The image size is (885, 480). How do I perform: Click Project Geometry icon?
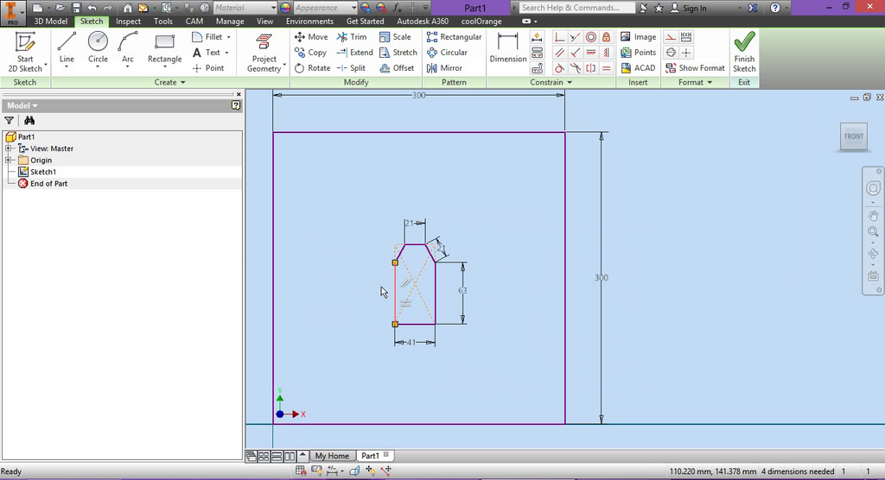coord(264,43)
